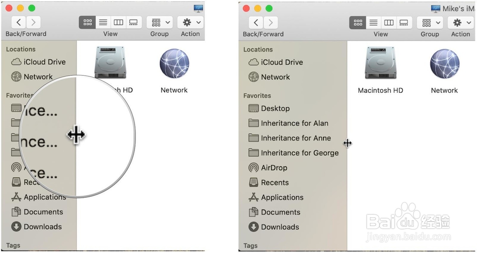Open Inheritance for George folder in sidebar
Image resolution: width=477 pixels, height=253 pixels.
[x=293, y=153]
